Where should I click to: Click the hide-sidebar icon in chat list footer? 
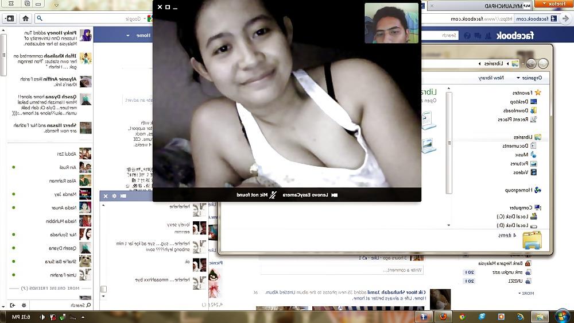13,305
